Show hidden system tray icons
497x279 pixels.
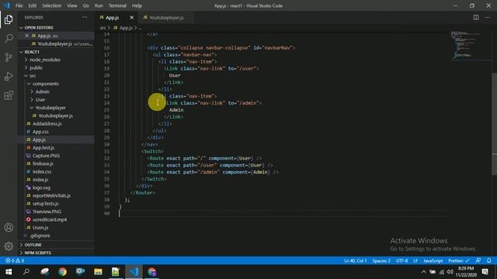(423, 272)
